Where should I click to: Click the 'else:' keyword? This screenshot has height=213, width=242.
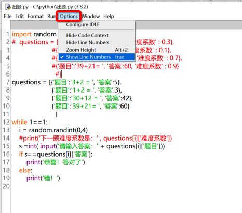(25, 170)
